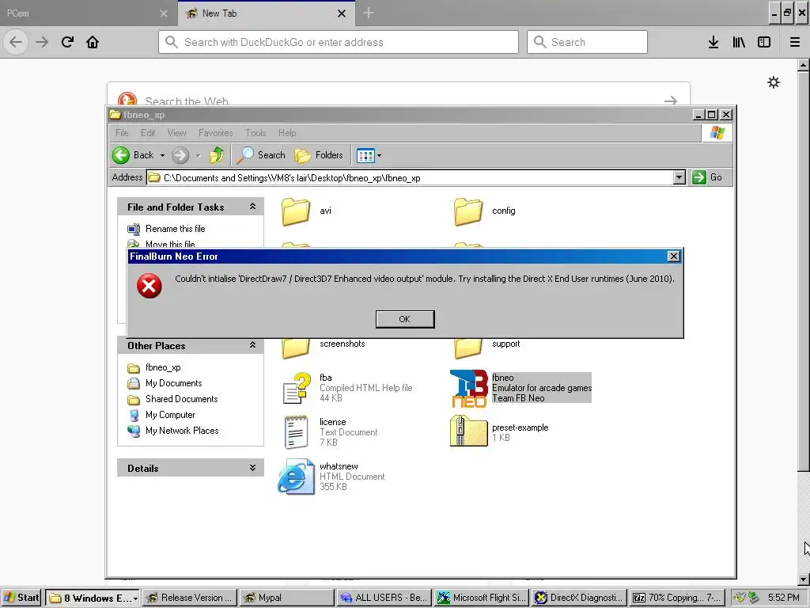Select the license text document
The height and width of the screenshot is (608, 810).
(296, 432)
